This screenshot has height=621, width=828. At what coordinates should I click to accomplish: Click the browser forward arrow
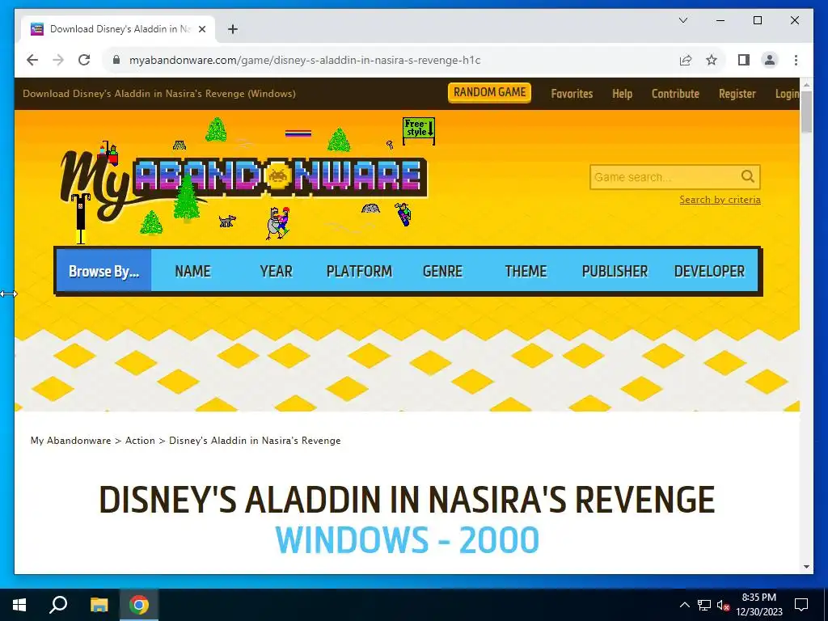click(x=58, y=60)
